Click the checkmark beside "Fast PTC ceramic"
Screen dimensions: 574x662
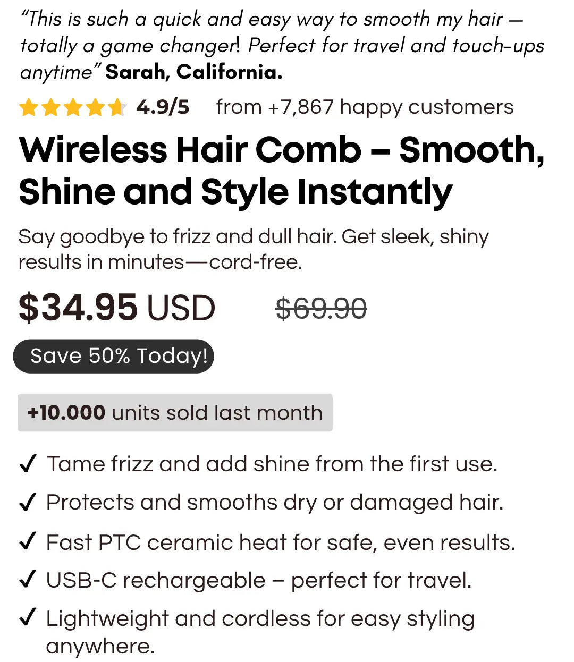28,542
